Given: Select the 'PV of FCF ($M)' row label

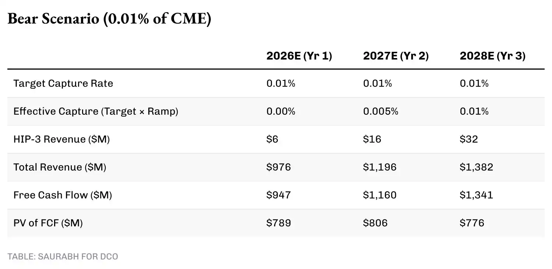Looking at the screenshot, I should coord(48,223).
